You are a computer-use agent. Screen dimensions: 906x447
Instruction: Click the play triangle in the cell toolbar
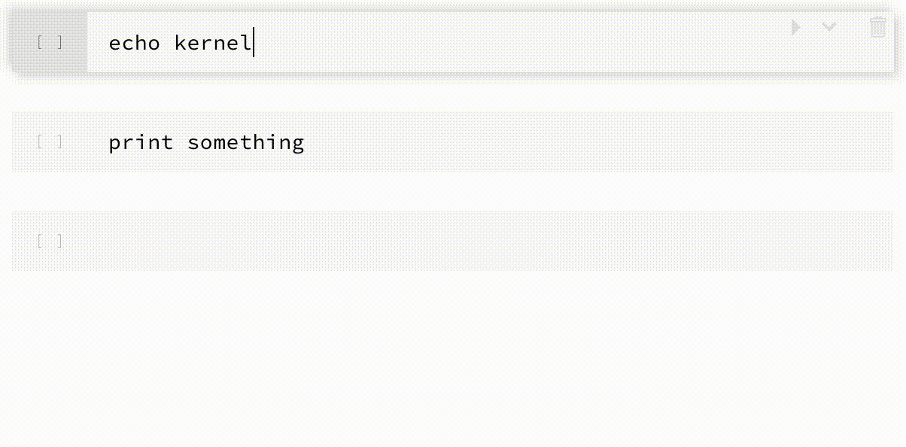coord(796,27)
